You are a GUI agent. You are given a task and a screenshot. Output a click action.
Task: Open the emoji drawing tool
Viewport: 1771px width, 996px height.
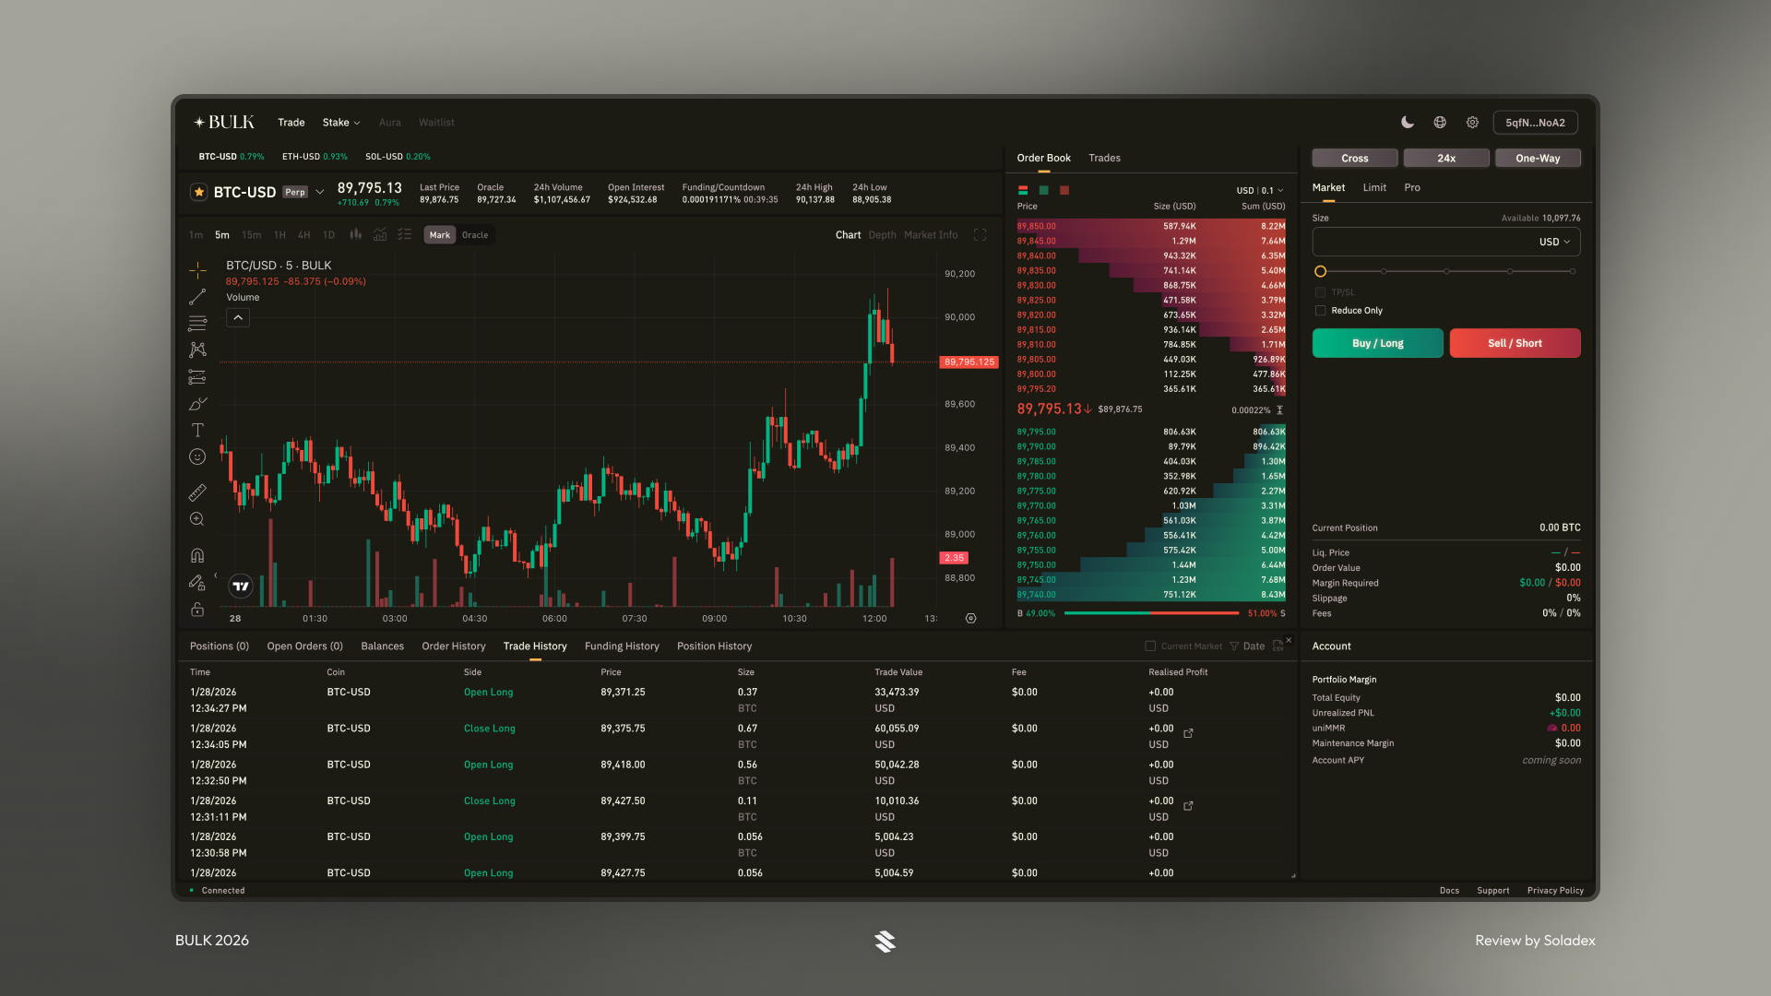coord(196,456)
